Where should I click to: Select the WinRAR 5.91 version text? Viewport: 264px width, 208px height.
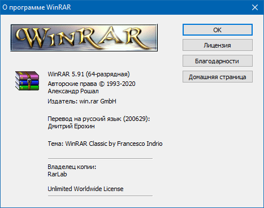[89, 74]
